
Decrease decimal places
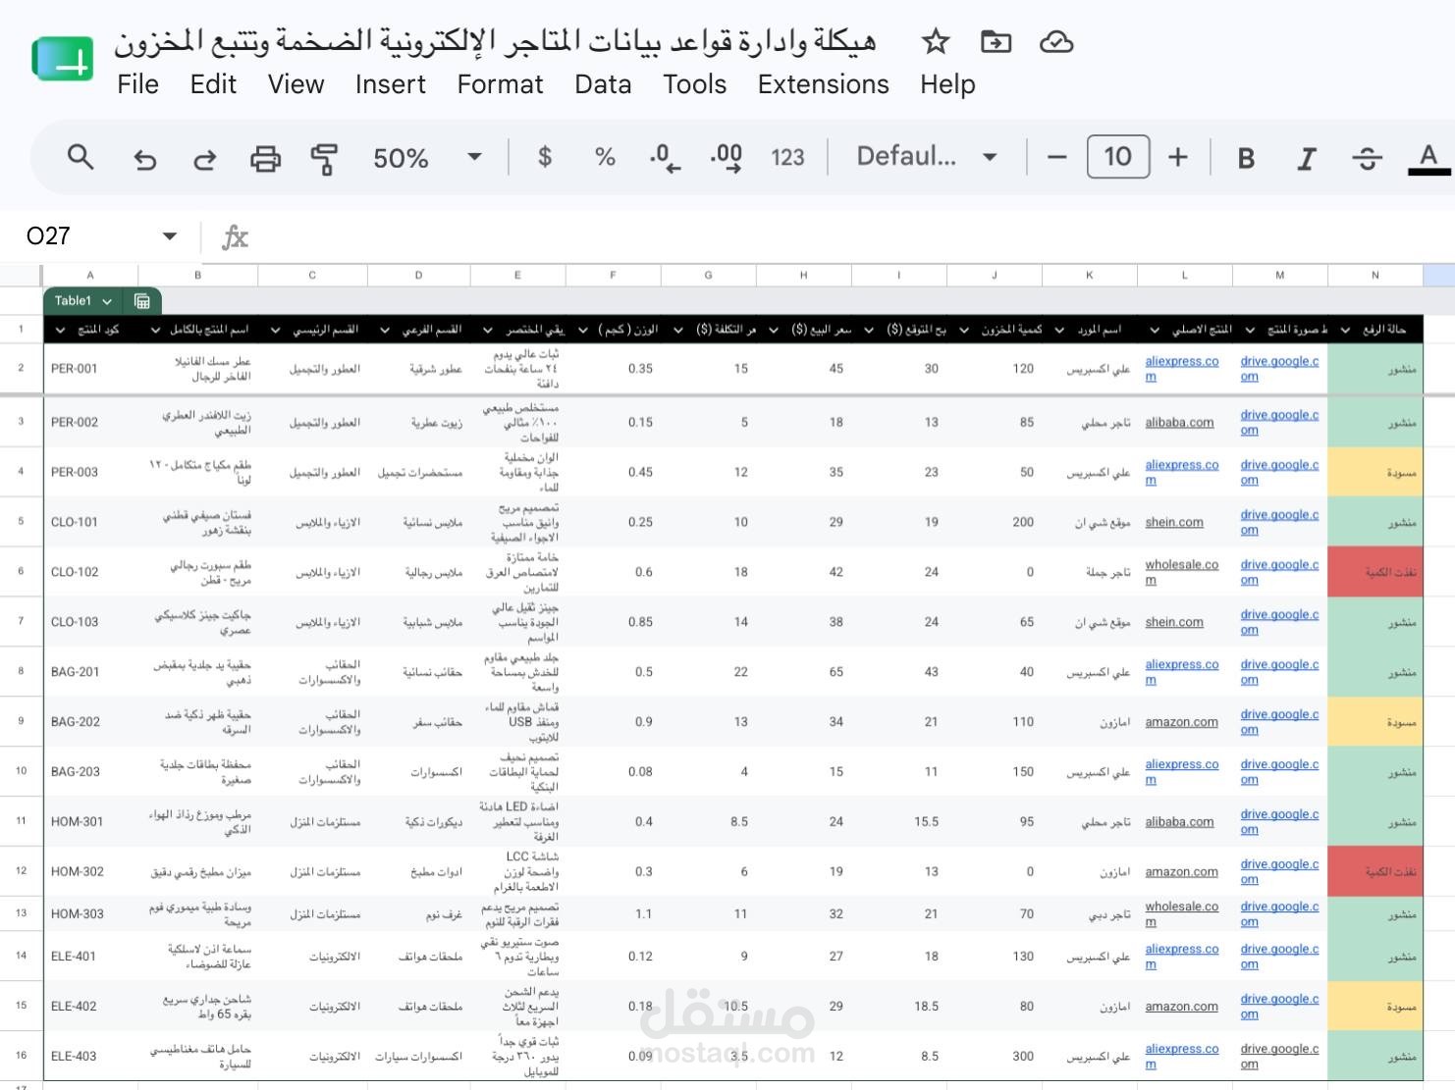pos(665,157)
